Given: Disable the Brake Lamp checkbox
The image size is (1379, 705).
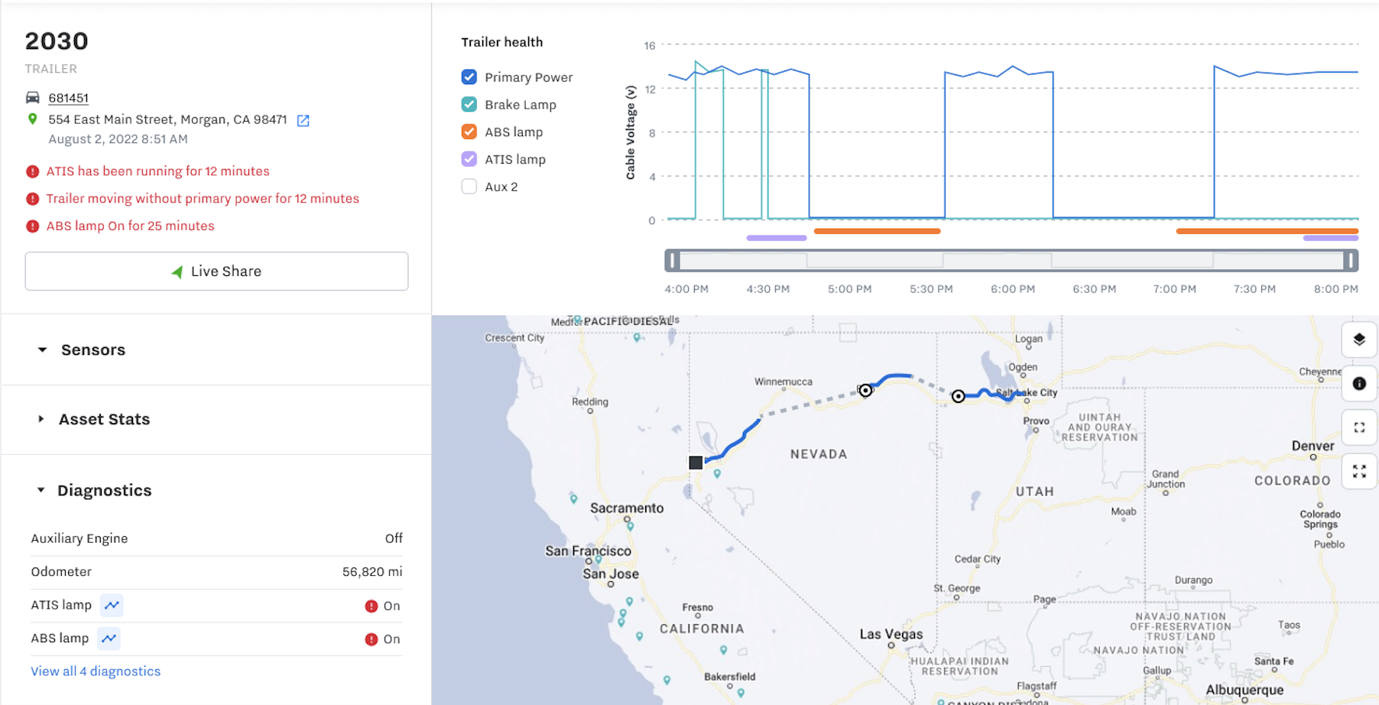Looking at the screenshot, I should coord(469,104).
